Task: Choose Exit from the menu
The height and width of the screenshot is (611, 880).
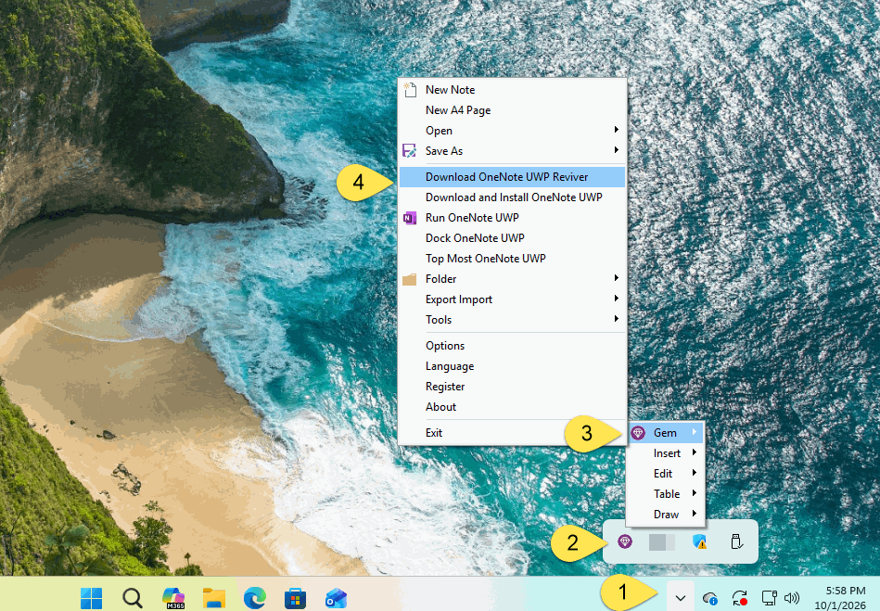Action: click(512, 433)
